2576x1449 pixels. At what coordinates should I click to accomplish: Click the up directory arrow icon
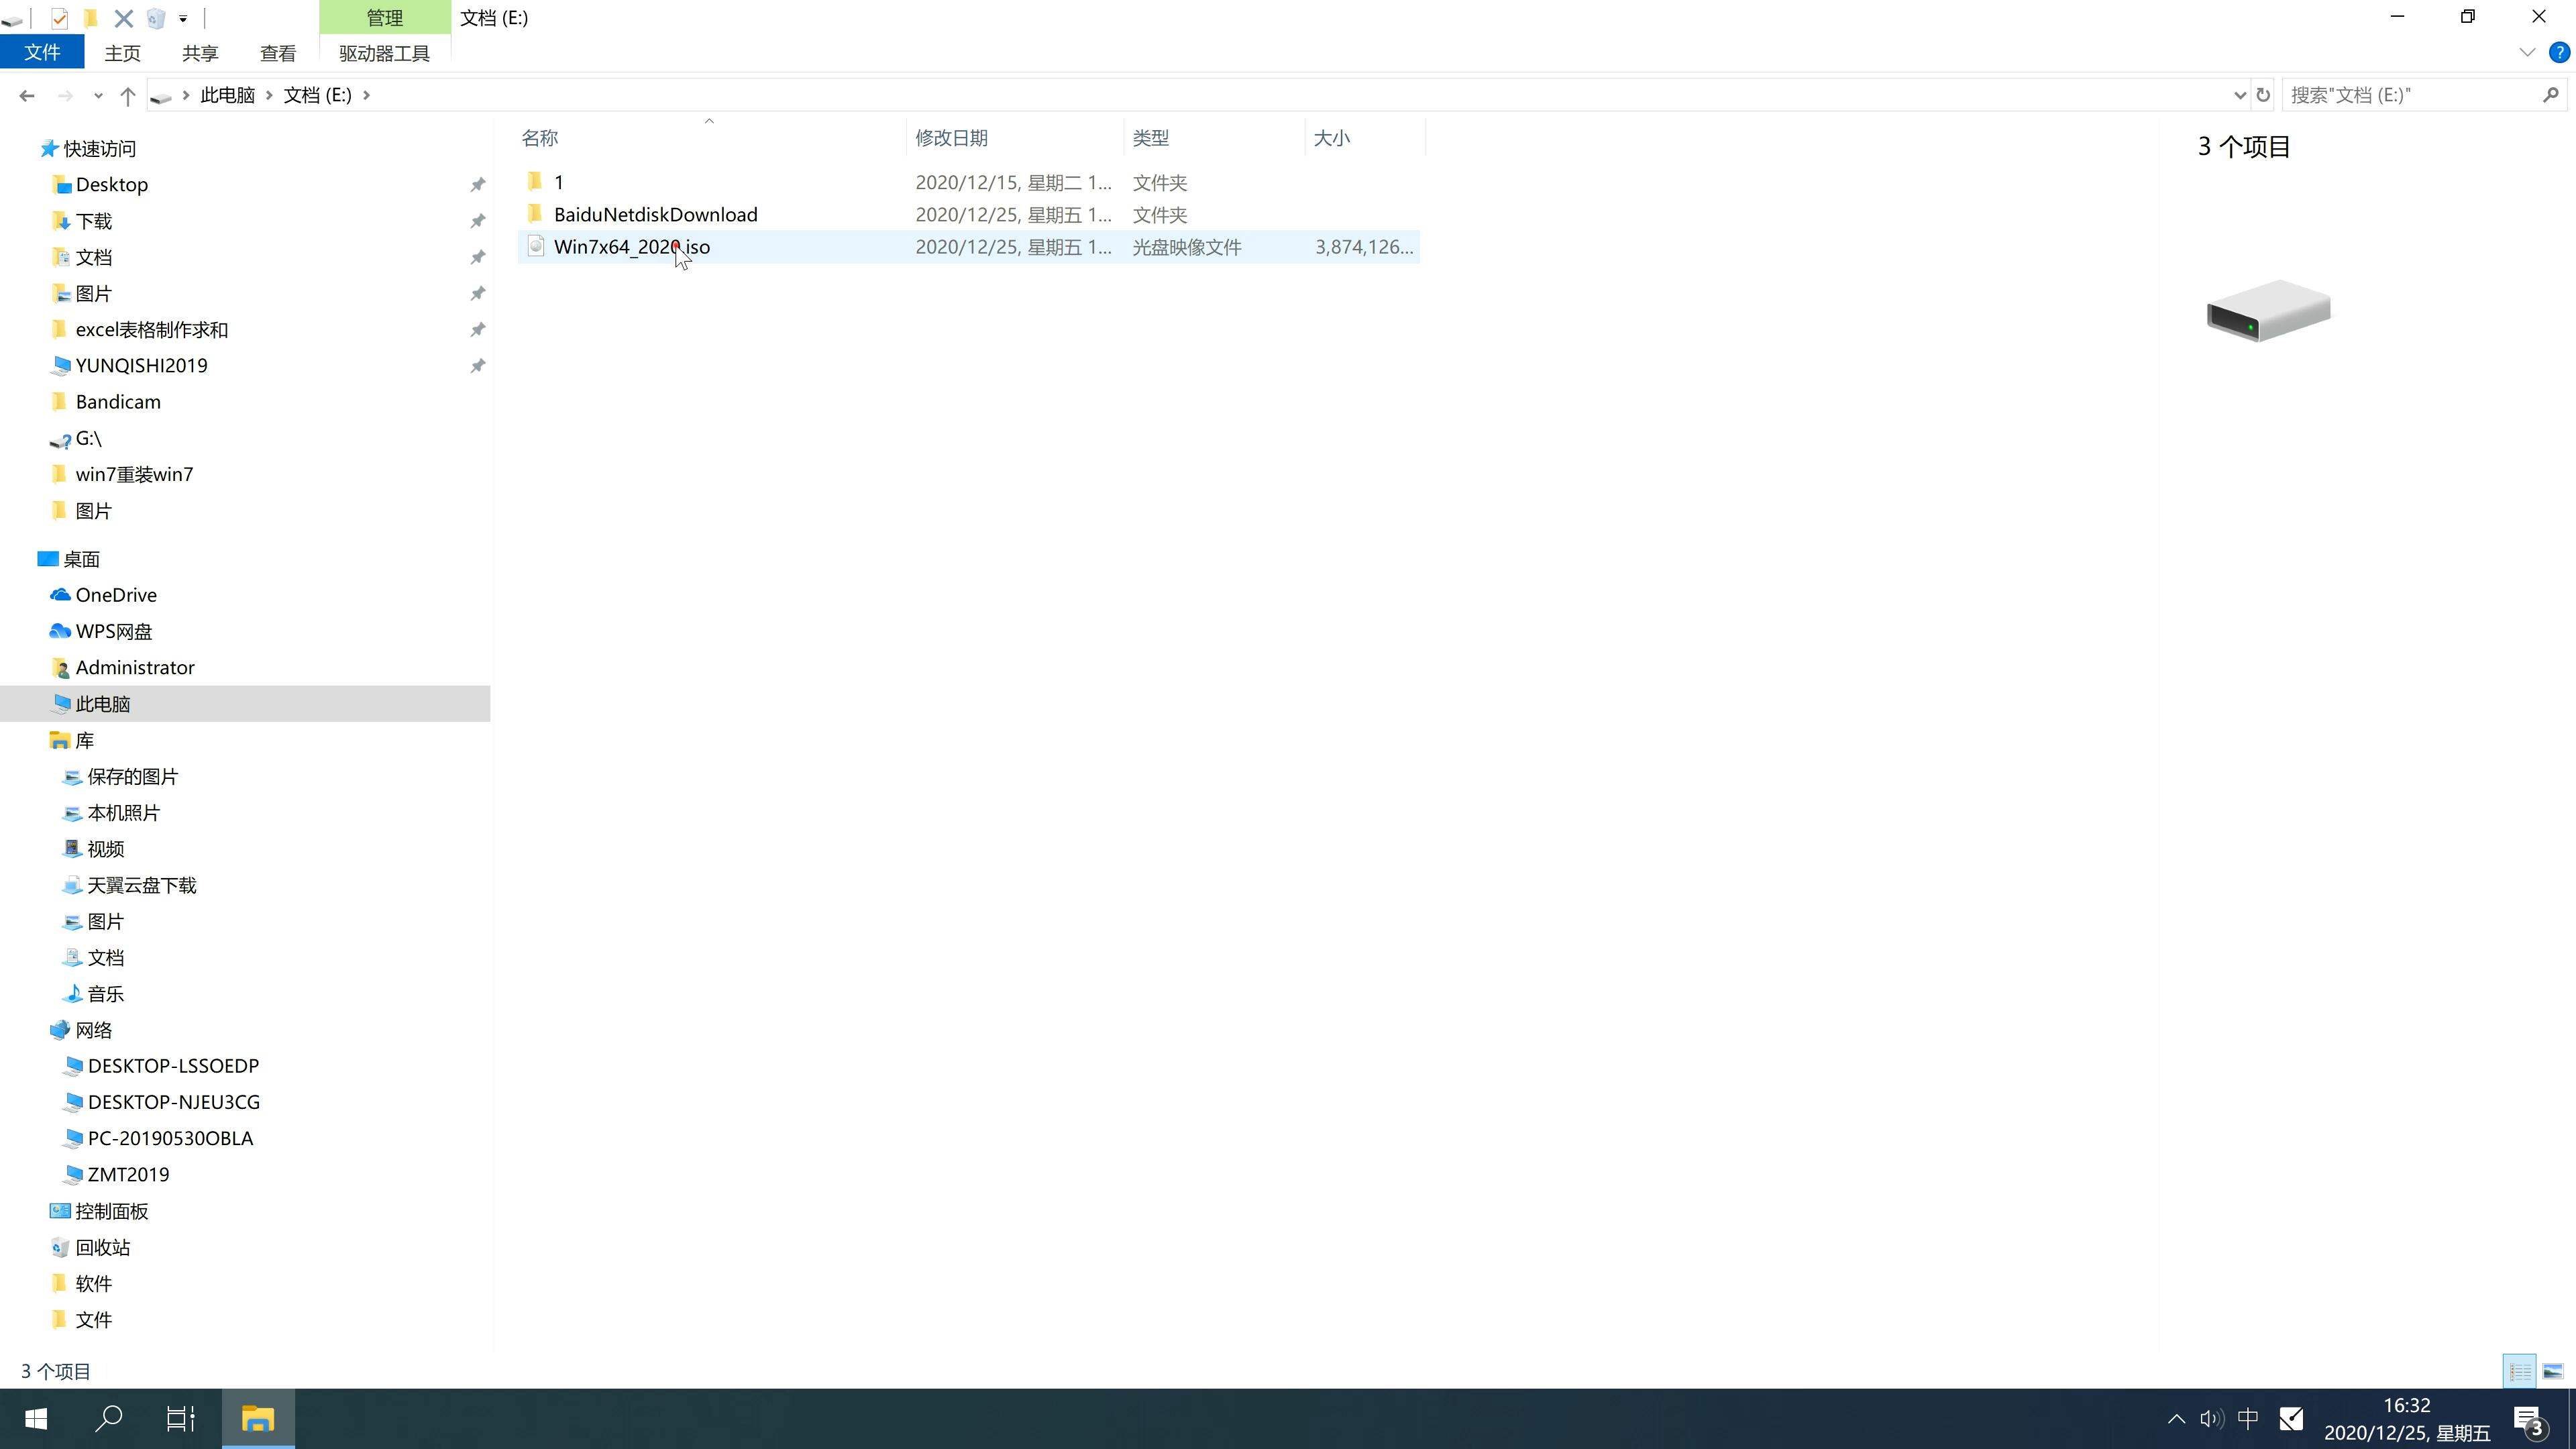point(125,94)
